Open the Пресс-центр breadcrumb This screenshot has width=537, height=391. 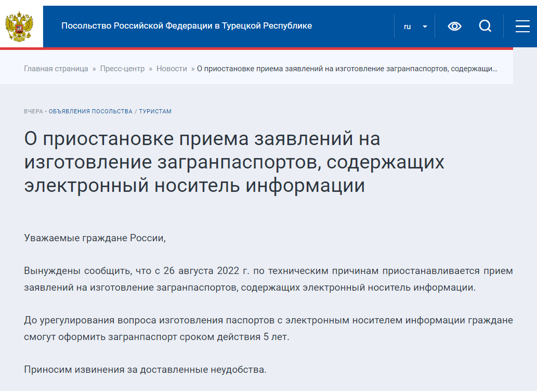click(x=122, y=69)
